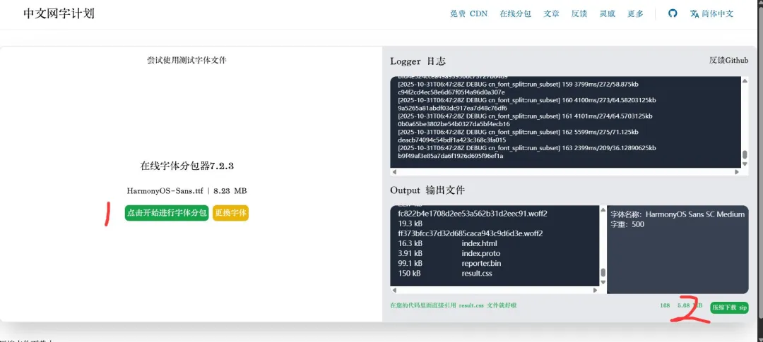Screen dimensions: 763x342
Task: Open the 免费 CDN nav item
Action: (x=468, y=13)
